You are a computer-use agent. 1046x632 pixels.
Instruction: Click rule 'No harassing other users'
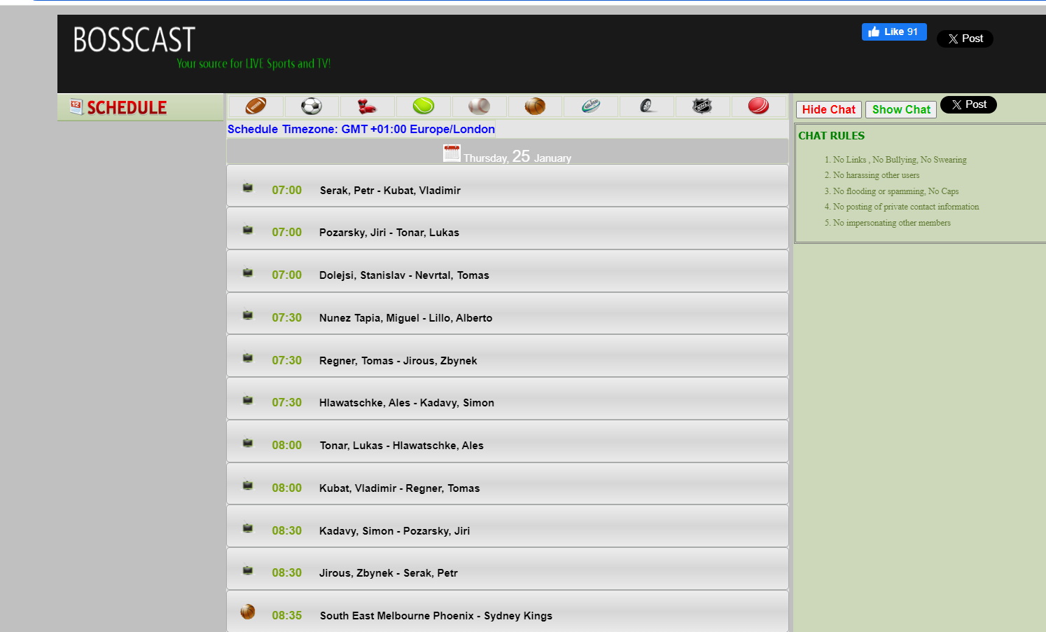point(876,175)
